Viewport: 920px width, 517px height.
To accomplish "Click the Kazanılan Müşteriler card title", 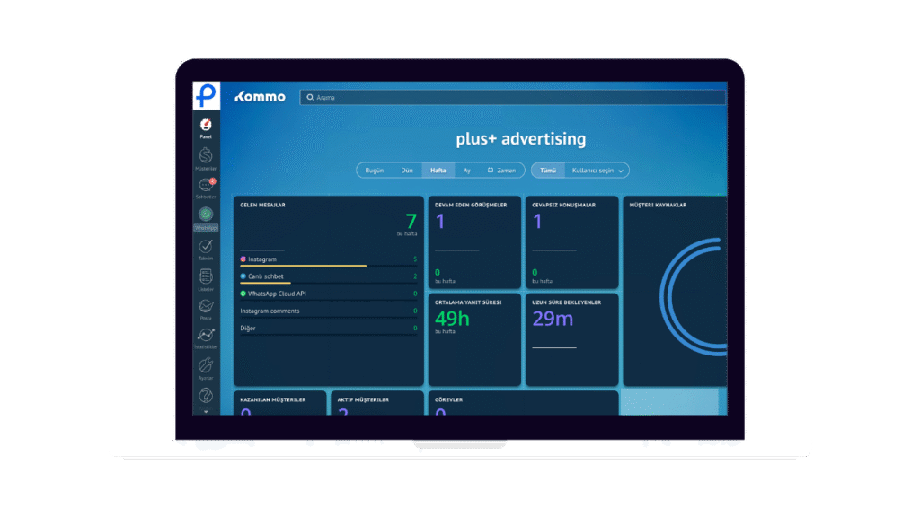I will 273,399.
